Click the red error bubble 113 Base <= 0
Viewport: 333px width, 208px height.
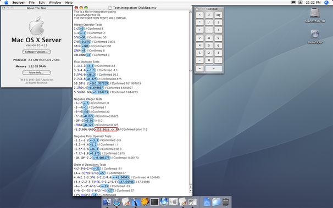point(106,130)
